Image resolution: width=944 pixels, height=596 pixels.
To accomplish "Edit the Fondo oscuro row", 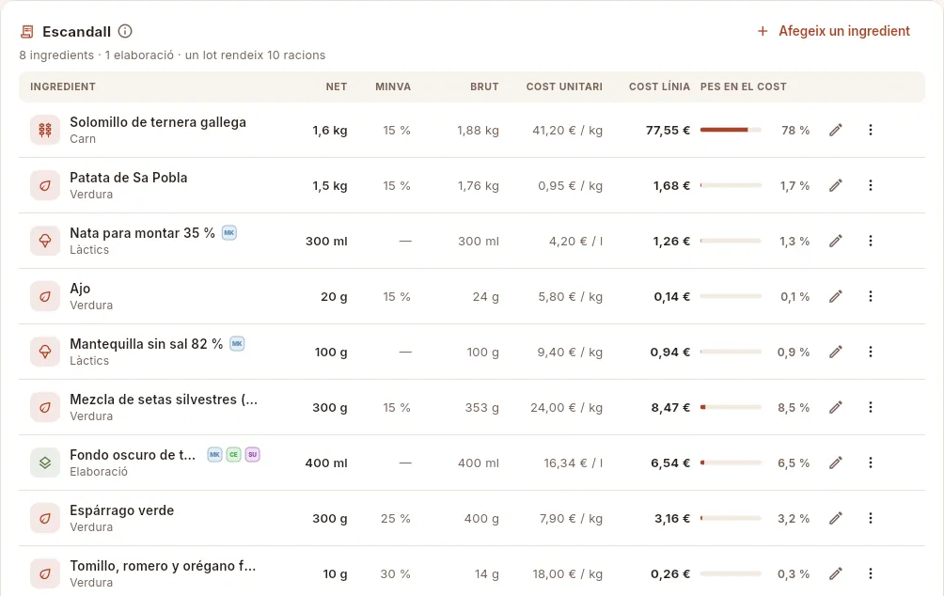I will tap(836, 463).
